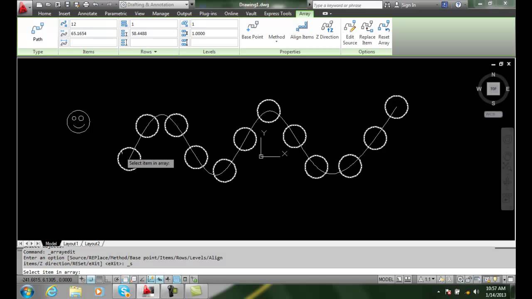Open the Parametric ribbon tab
532x299 pixels.
point(116,14)
